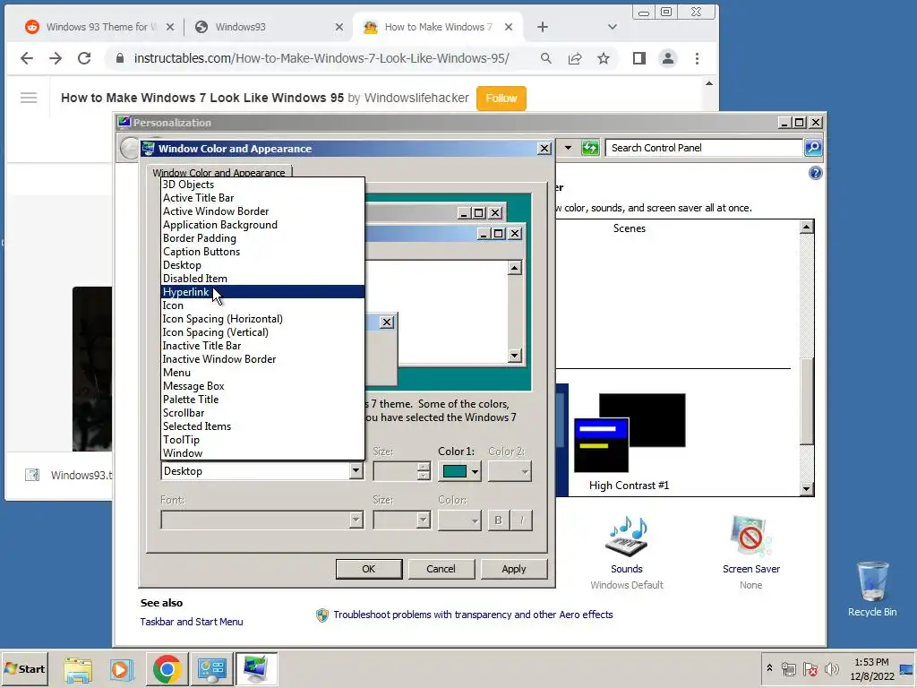This screenshot has width=917, height=688.
Task: Follow the author Windowslifehacker
Action: pos(501,99)
